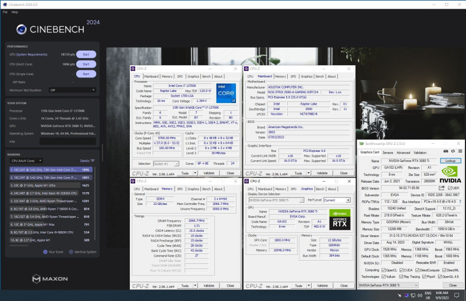Open the File menu in Cinebench
Image resolution: width=466 pixels, height=301 pixels.
5,12
